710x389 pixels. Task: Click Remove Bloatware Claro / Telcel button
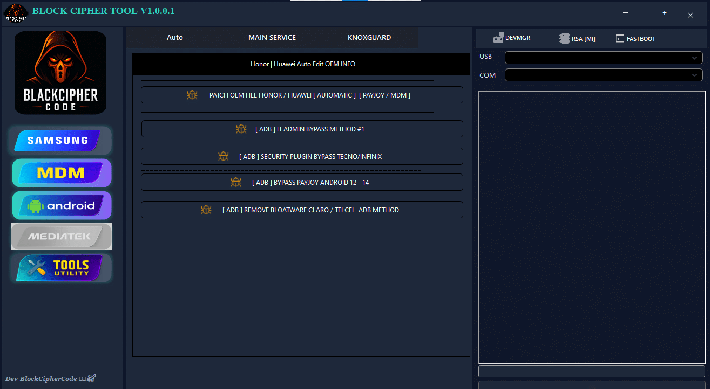[x=302, y=210]
